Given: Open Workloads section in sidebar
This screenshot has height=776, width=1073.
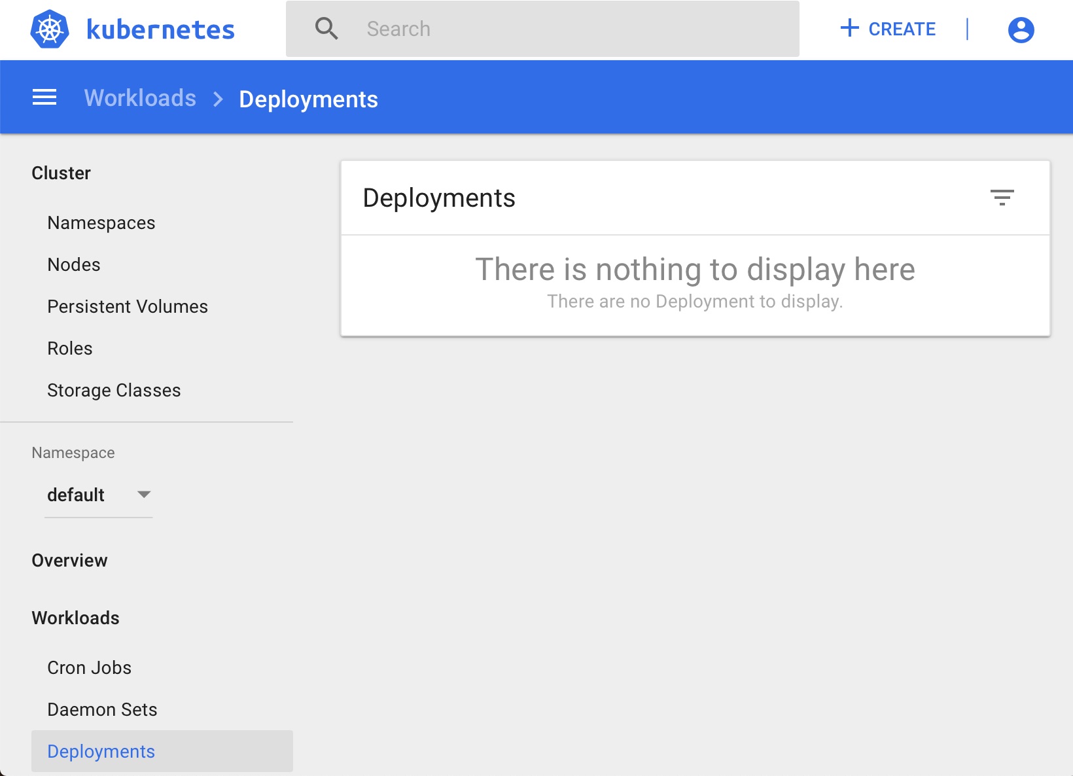Looking at the screenshot, I should [75, 618].
